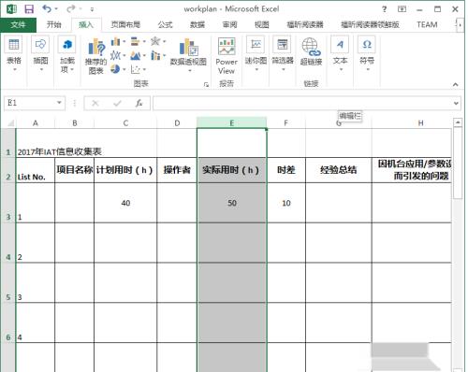Image resolution: width=468 pixels, height=372 pixels.
Task: Select row 3 header
Action: [x=8, y=203]
